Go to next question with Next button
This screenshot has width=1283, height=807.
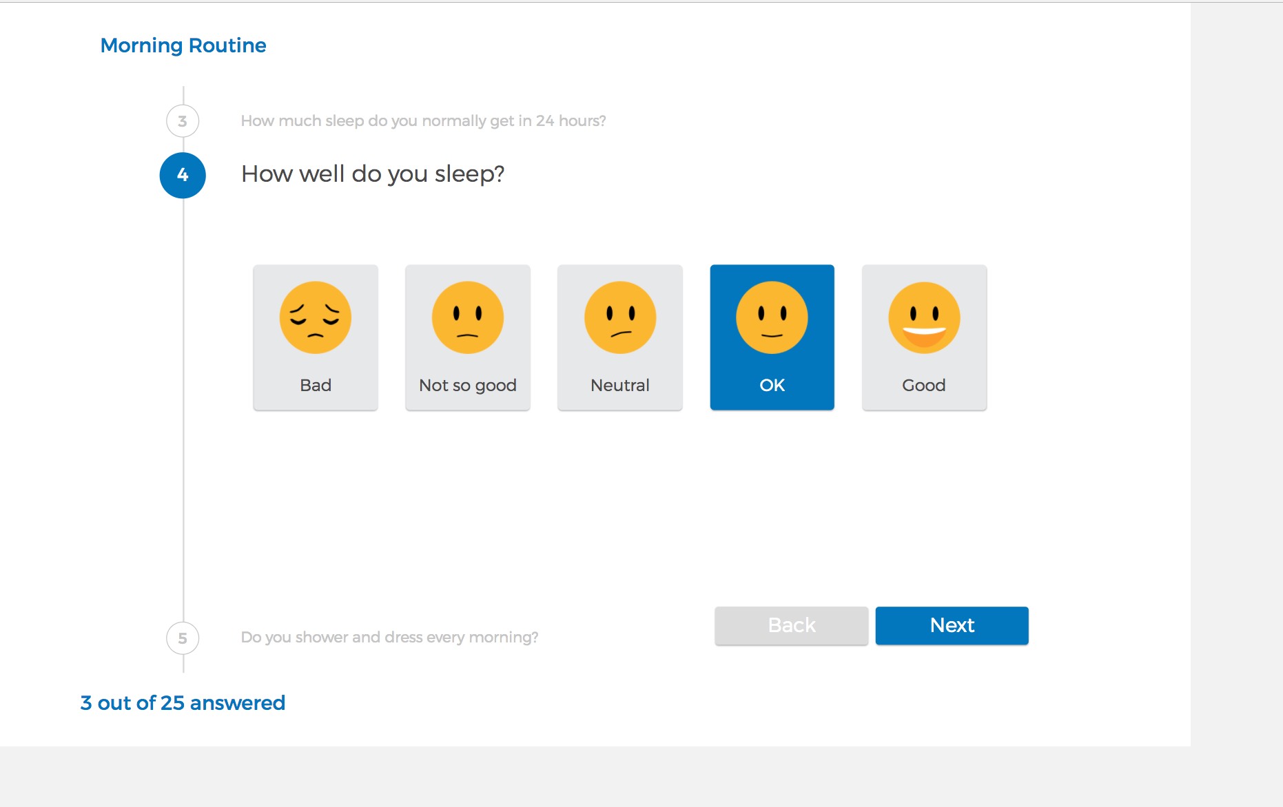point(952,625)
